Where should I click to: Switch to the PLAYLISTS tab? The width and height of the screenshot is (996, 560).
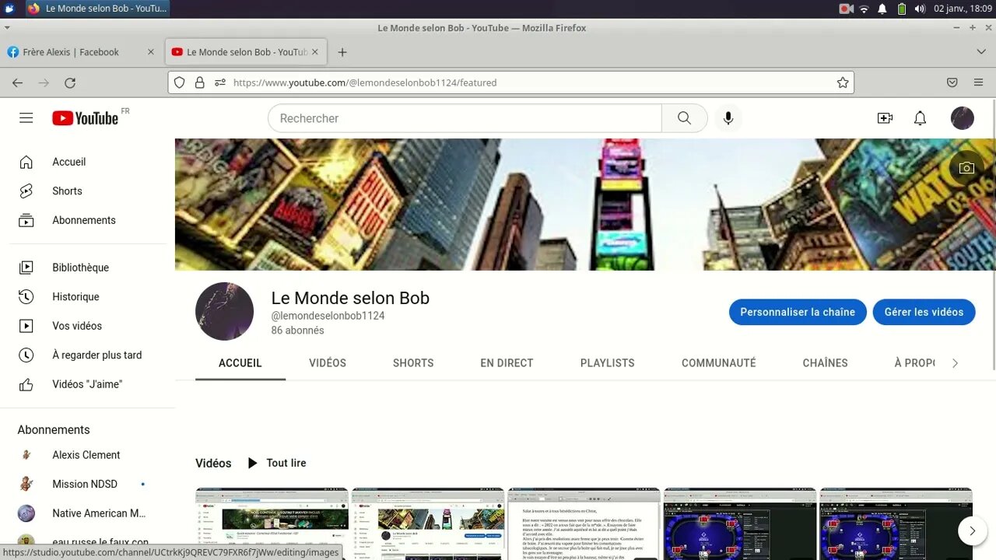click(x=608, y=363)
